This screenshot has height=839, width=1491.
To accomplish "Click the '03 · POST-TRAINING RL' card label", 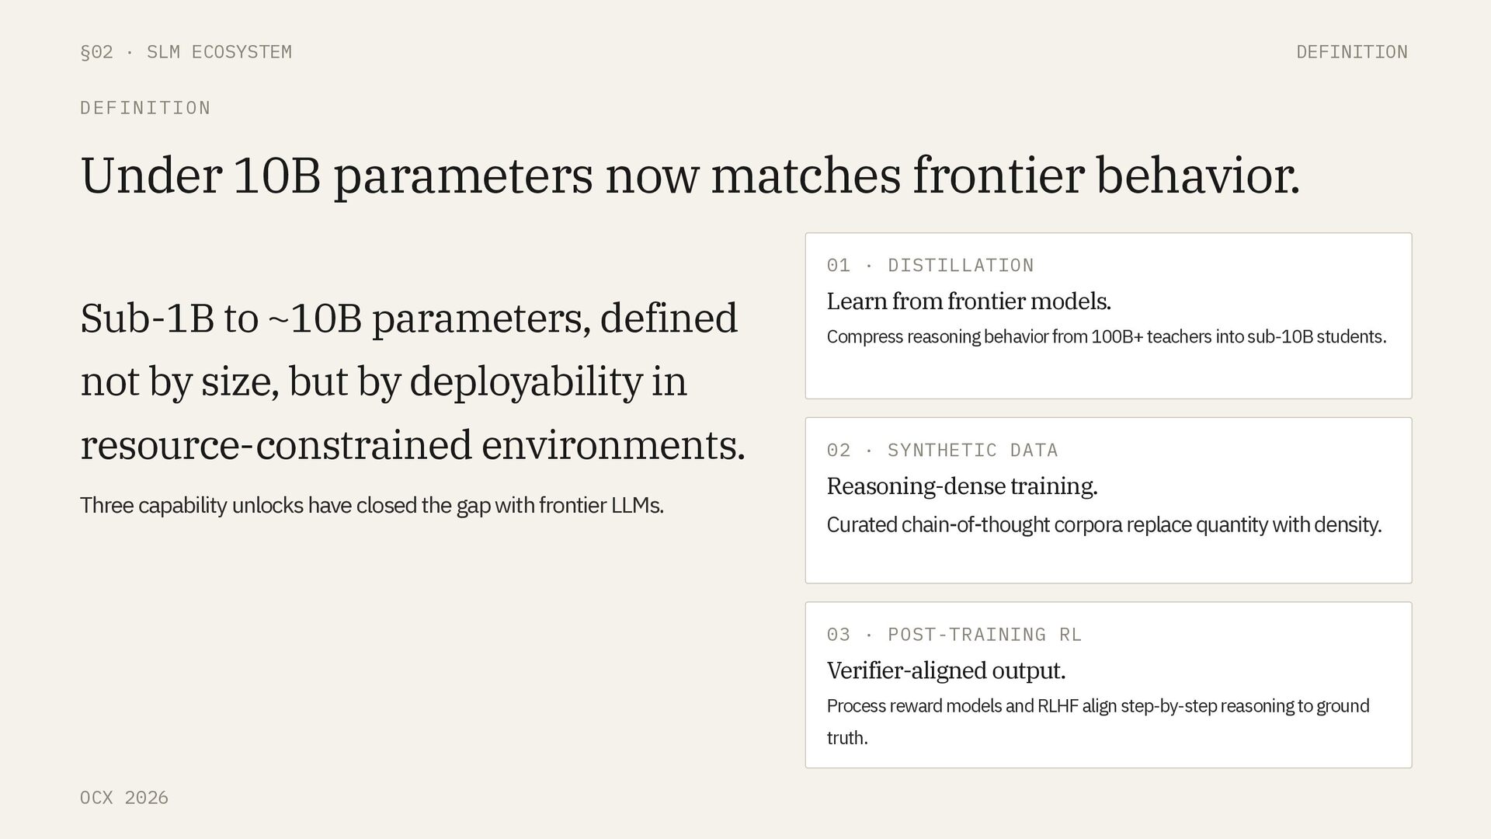I will [954, 635].
